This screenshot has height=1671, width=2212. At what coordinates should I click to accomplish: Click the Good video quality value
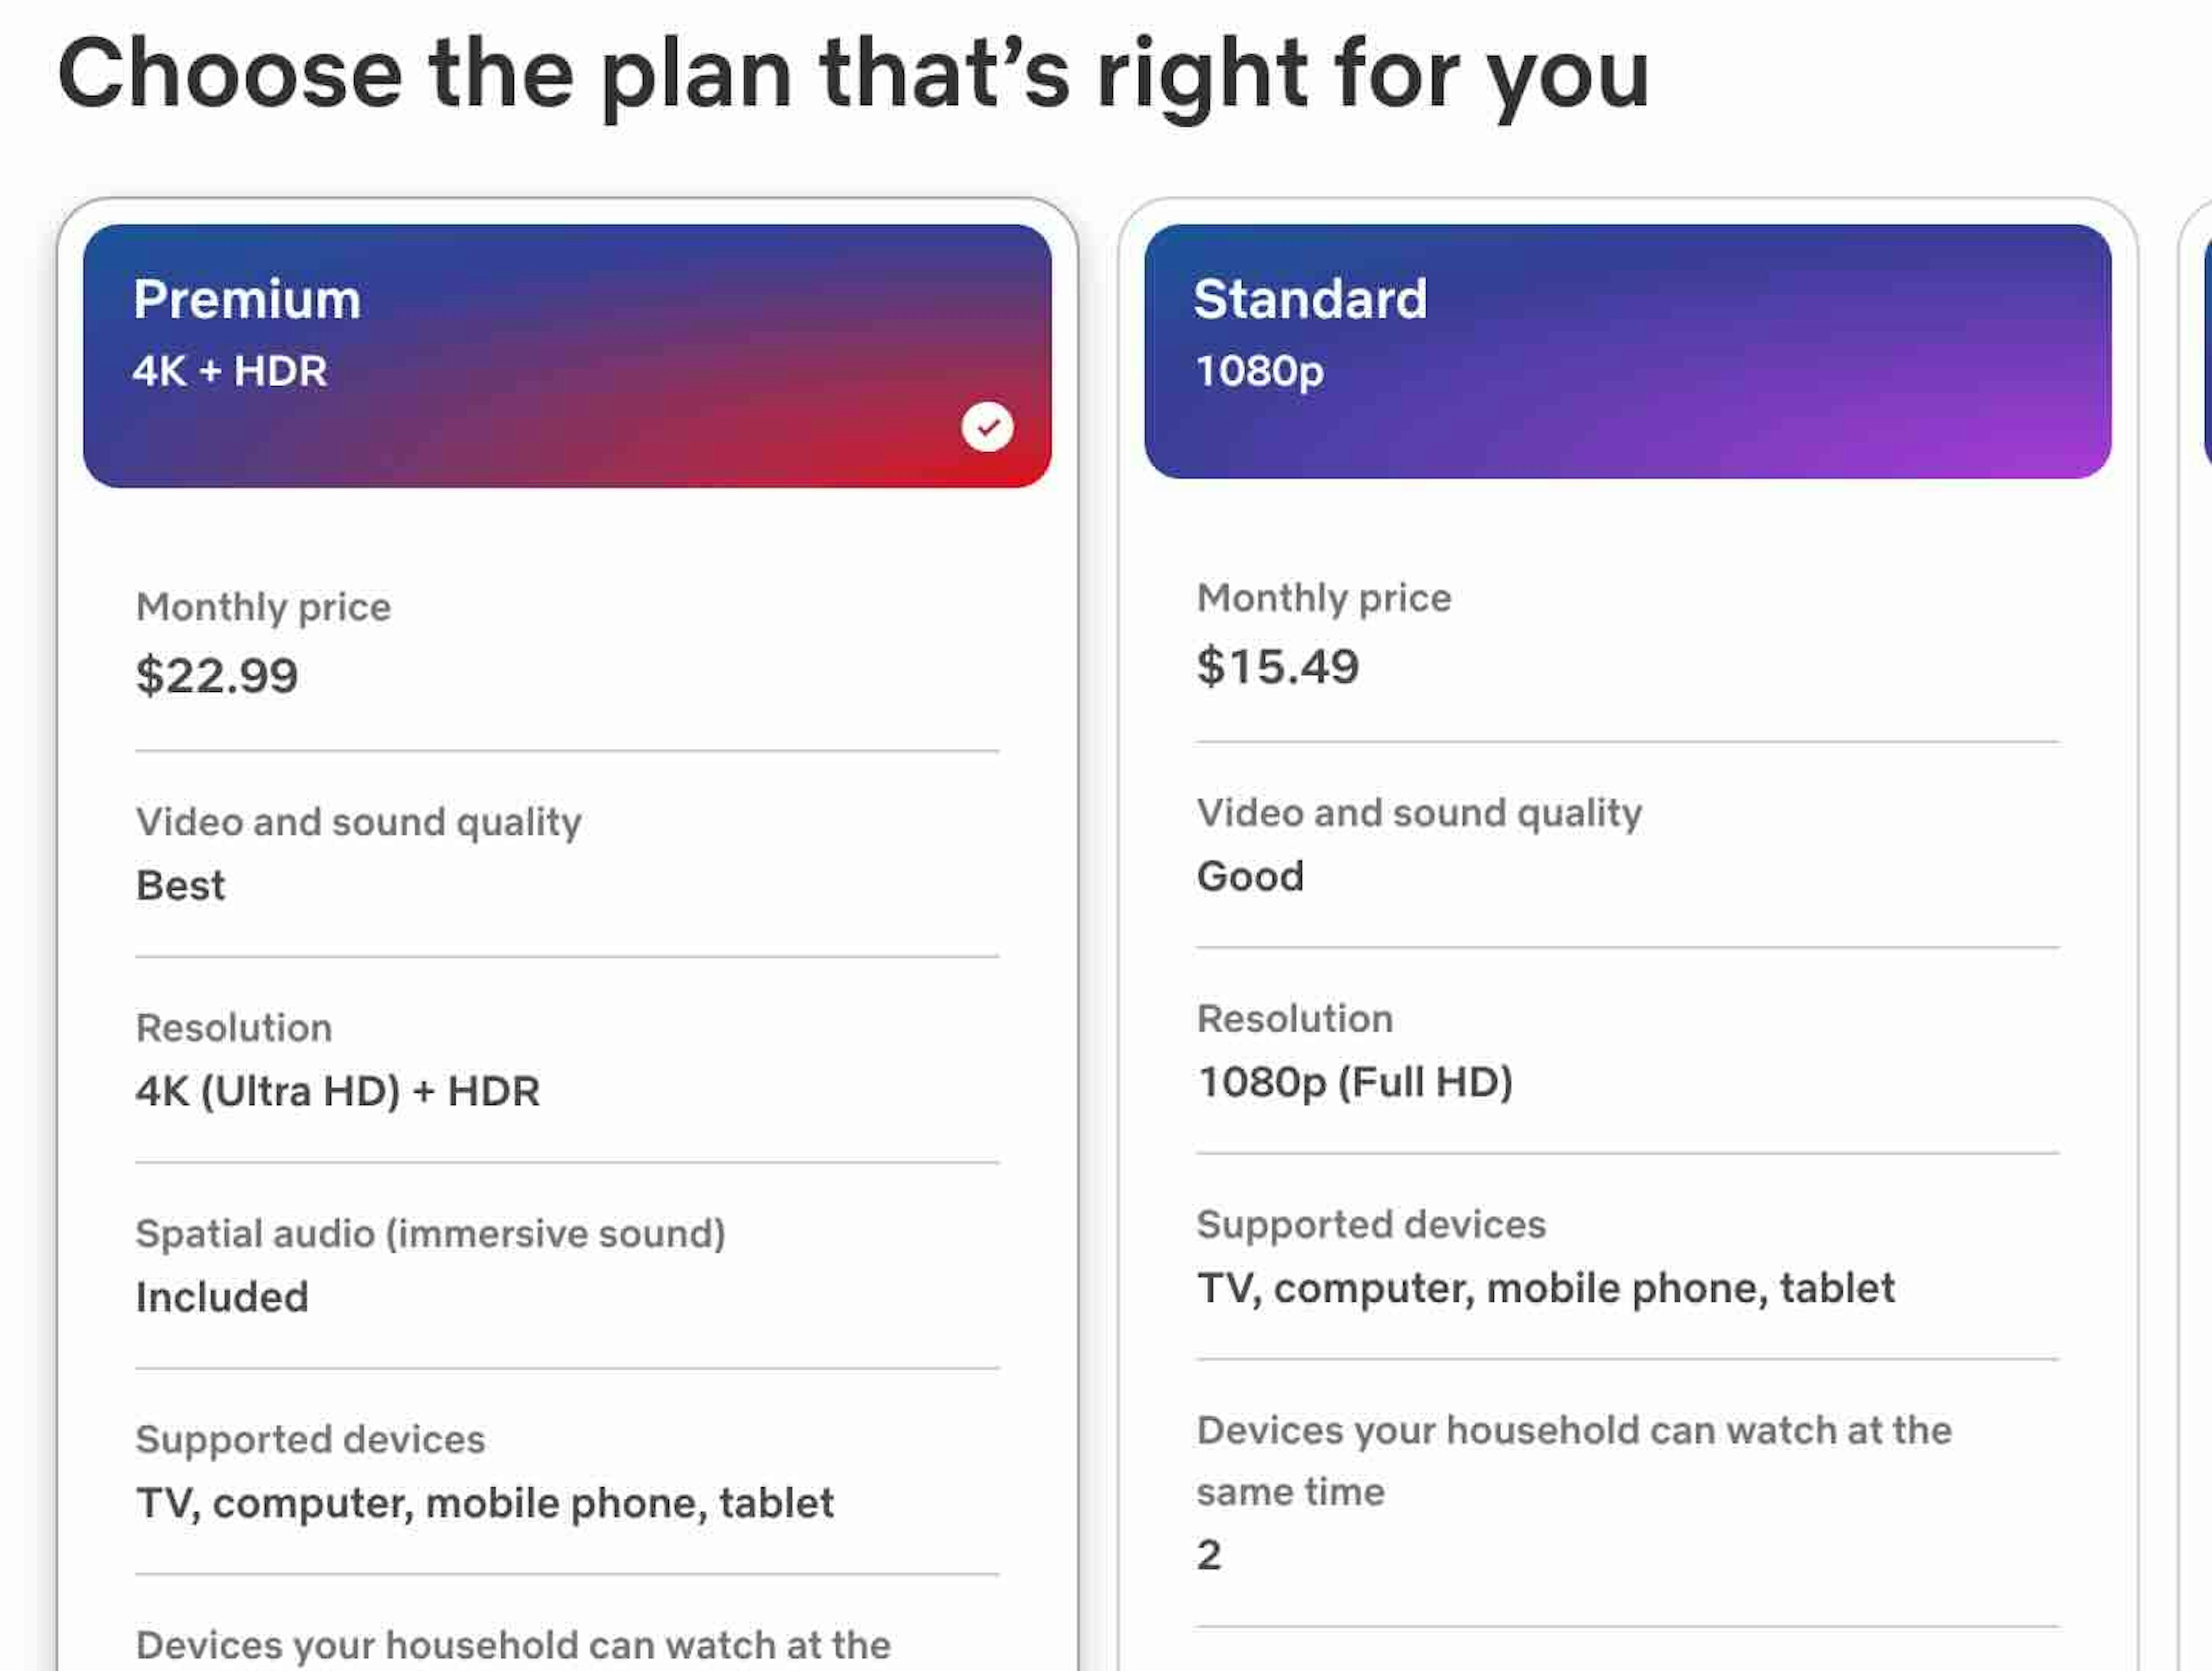1250,876
